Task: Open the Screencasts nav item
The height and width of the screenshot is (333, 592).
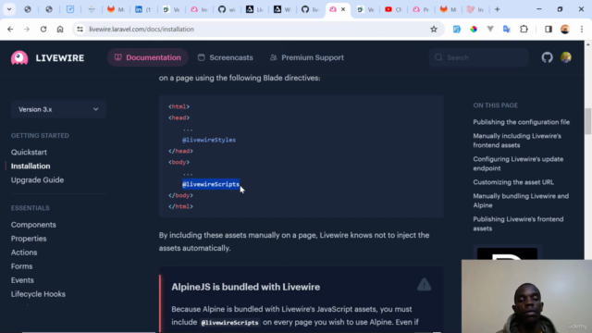Action: click(x=226, y=57)
